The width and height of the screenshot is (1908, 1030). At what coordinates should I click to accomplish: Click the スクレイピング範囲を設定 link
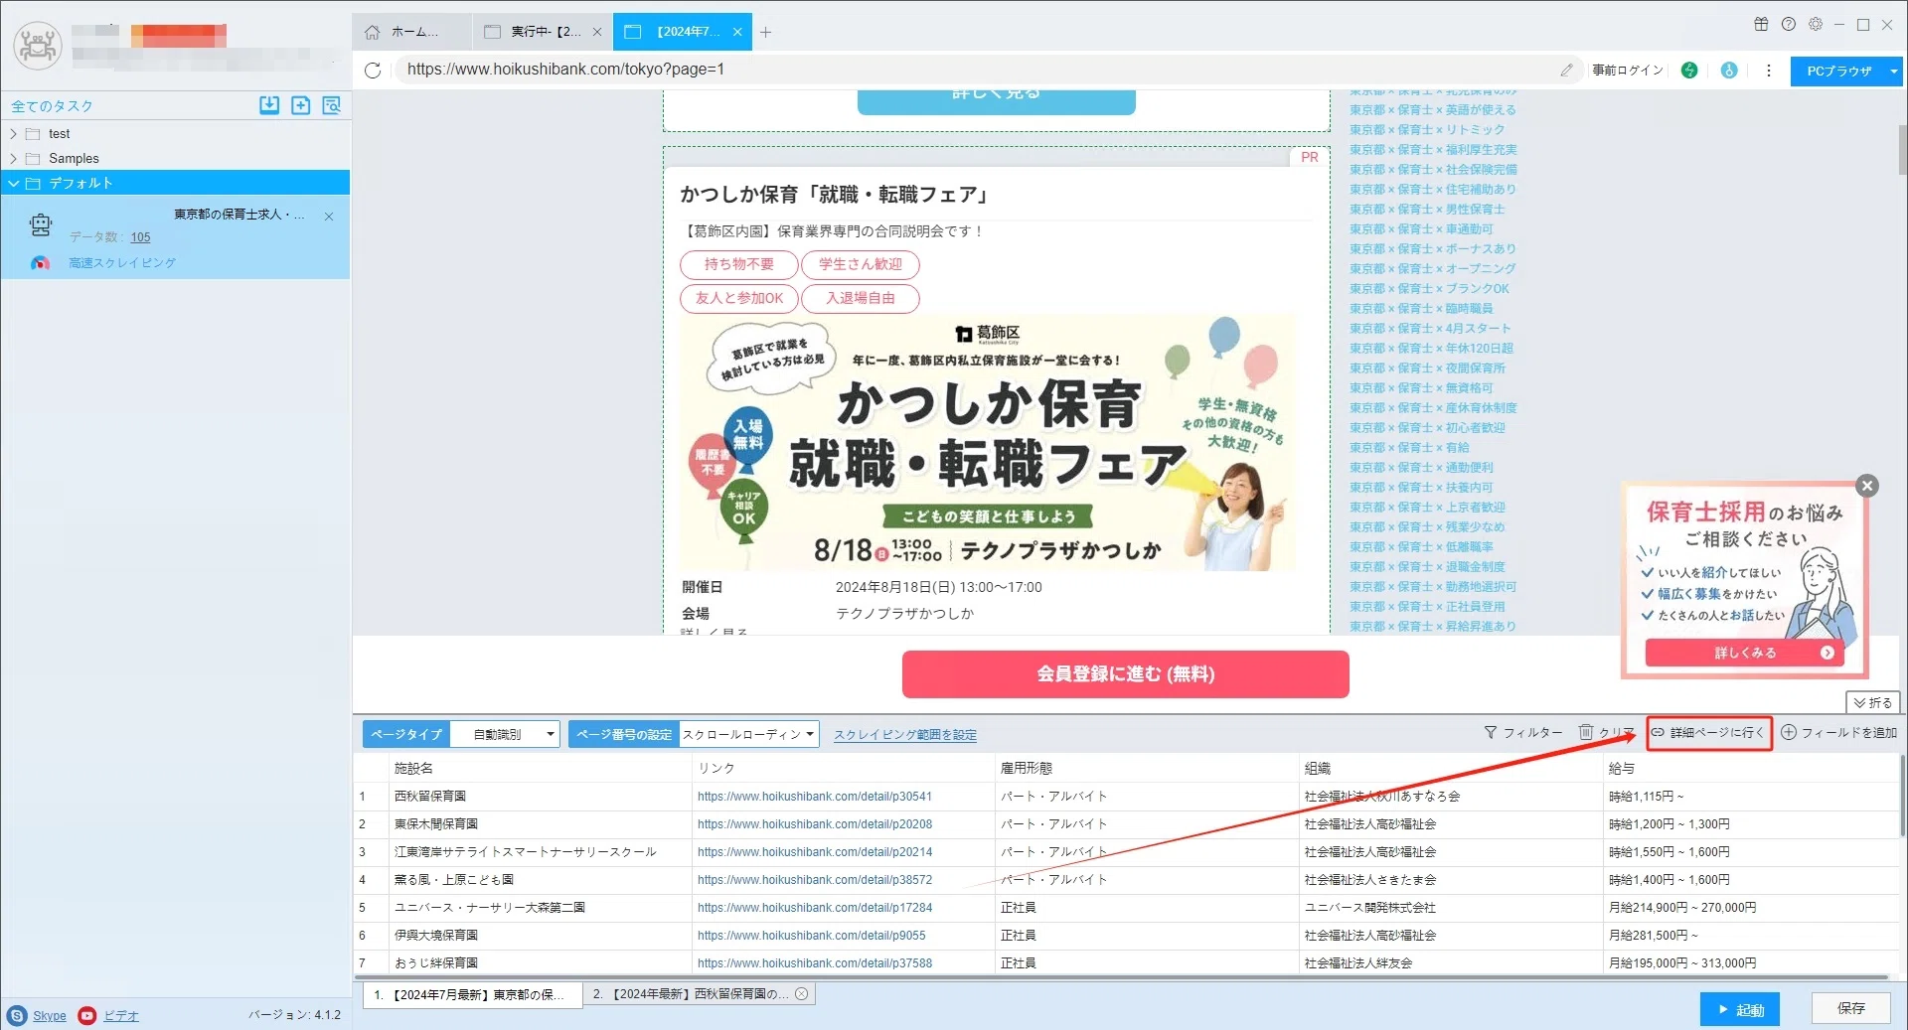pyautogui.click(x=904, y=735)
